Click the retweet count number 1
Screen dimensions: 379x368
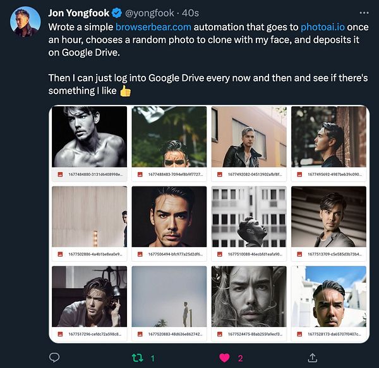point(153,359)
